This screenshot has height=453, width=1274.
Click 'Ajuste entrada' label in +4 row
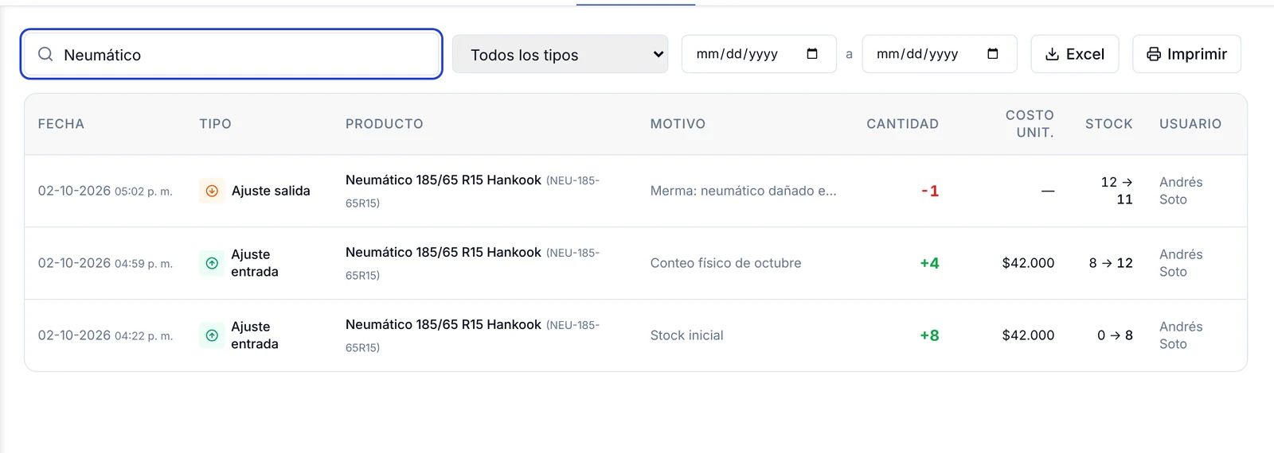255,263
